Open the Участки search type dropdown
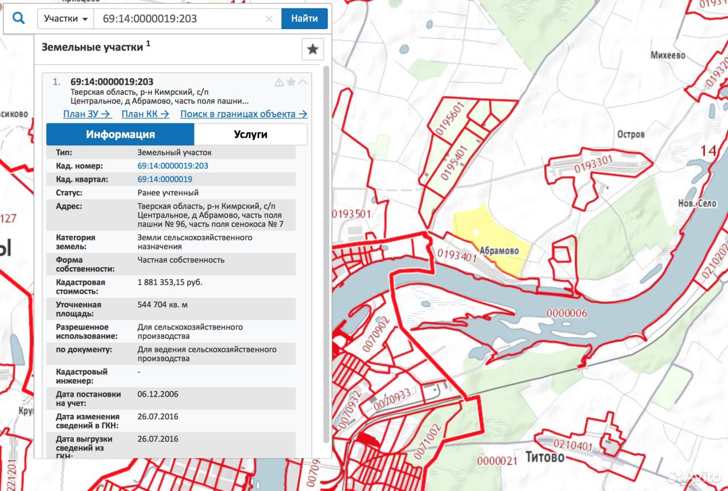Image resolution: width=728 pixels, height=491 pixels. 66,18
